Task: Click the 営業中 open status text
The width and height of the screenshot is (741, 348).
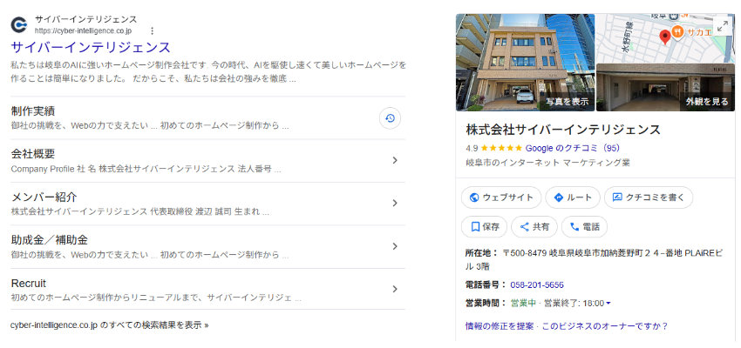Action: 523,304
